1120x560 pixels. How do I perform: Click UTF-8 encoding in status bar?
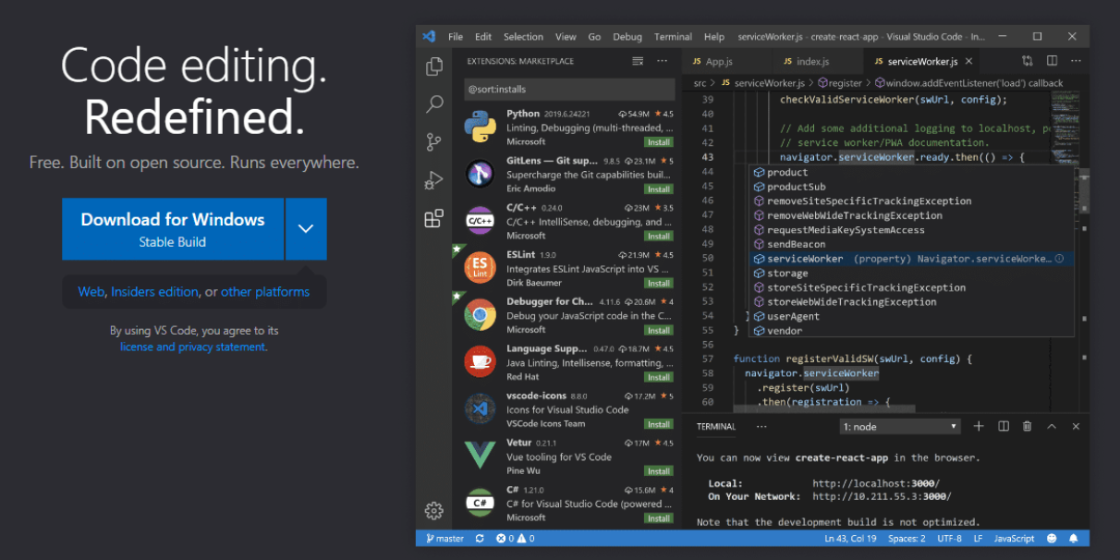[949, 538]
